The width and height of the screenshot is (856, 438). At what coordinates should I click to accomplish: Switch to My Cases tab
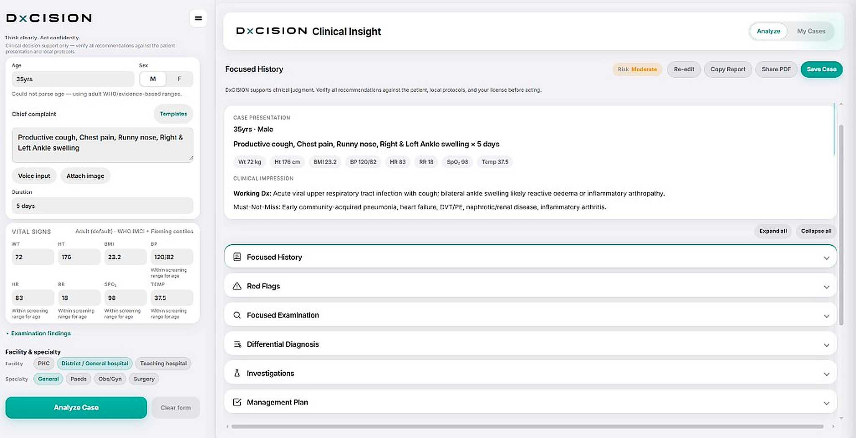click(x=811, y=31)
